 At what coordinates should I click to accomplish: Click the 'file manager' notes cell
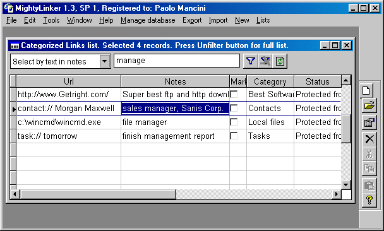176,122
